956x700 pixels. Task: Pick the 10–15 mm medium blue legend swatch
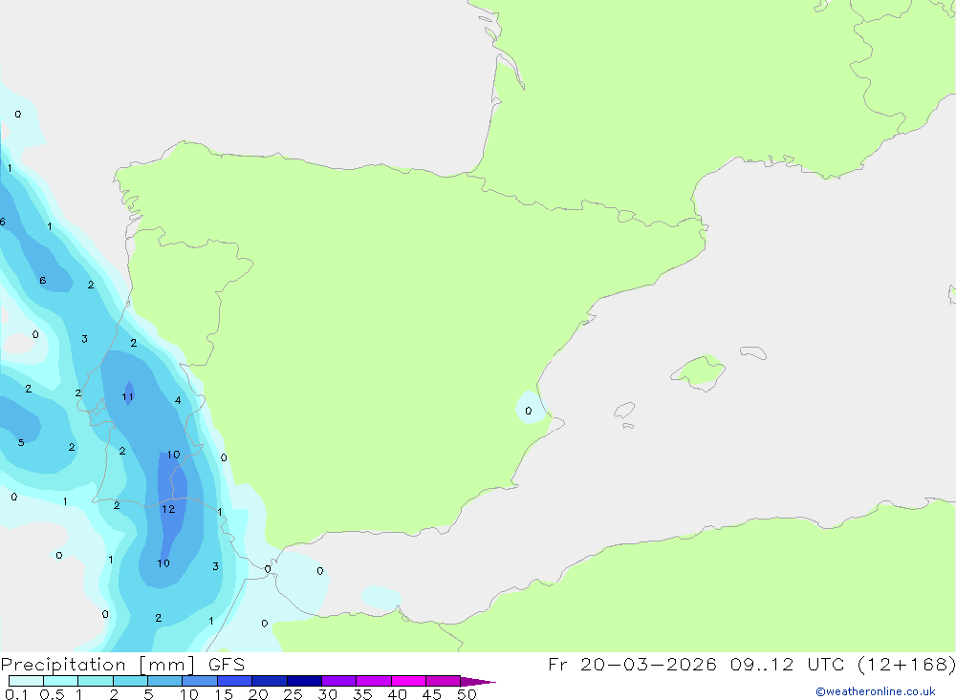point(200,681)
